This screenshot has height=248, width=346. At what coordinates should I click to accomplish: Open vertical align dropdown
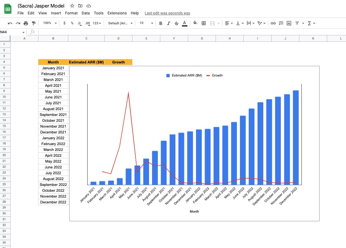pos(240,23)
